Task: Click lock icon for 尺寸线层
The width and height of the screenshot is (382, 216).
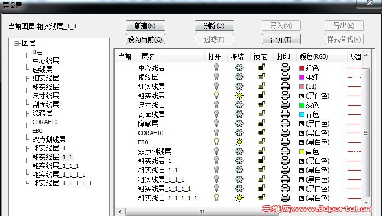Action: coord(262,105)
